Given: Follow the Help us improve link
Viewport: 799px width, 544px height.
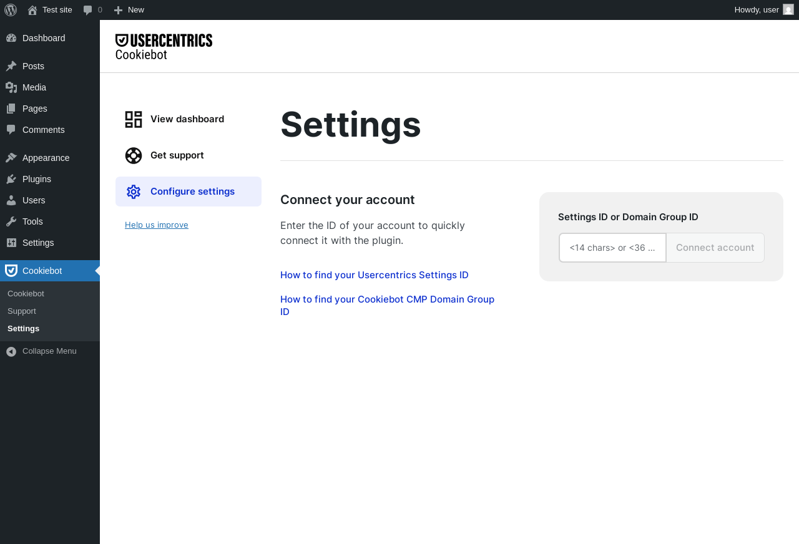Looking at the screenshot, I should (157, 225).
